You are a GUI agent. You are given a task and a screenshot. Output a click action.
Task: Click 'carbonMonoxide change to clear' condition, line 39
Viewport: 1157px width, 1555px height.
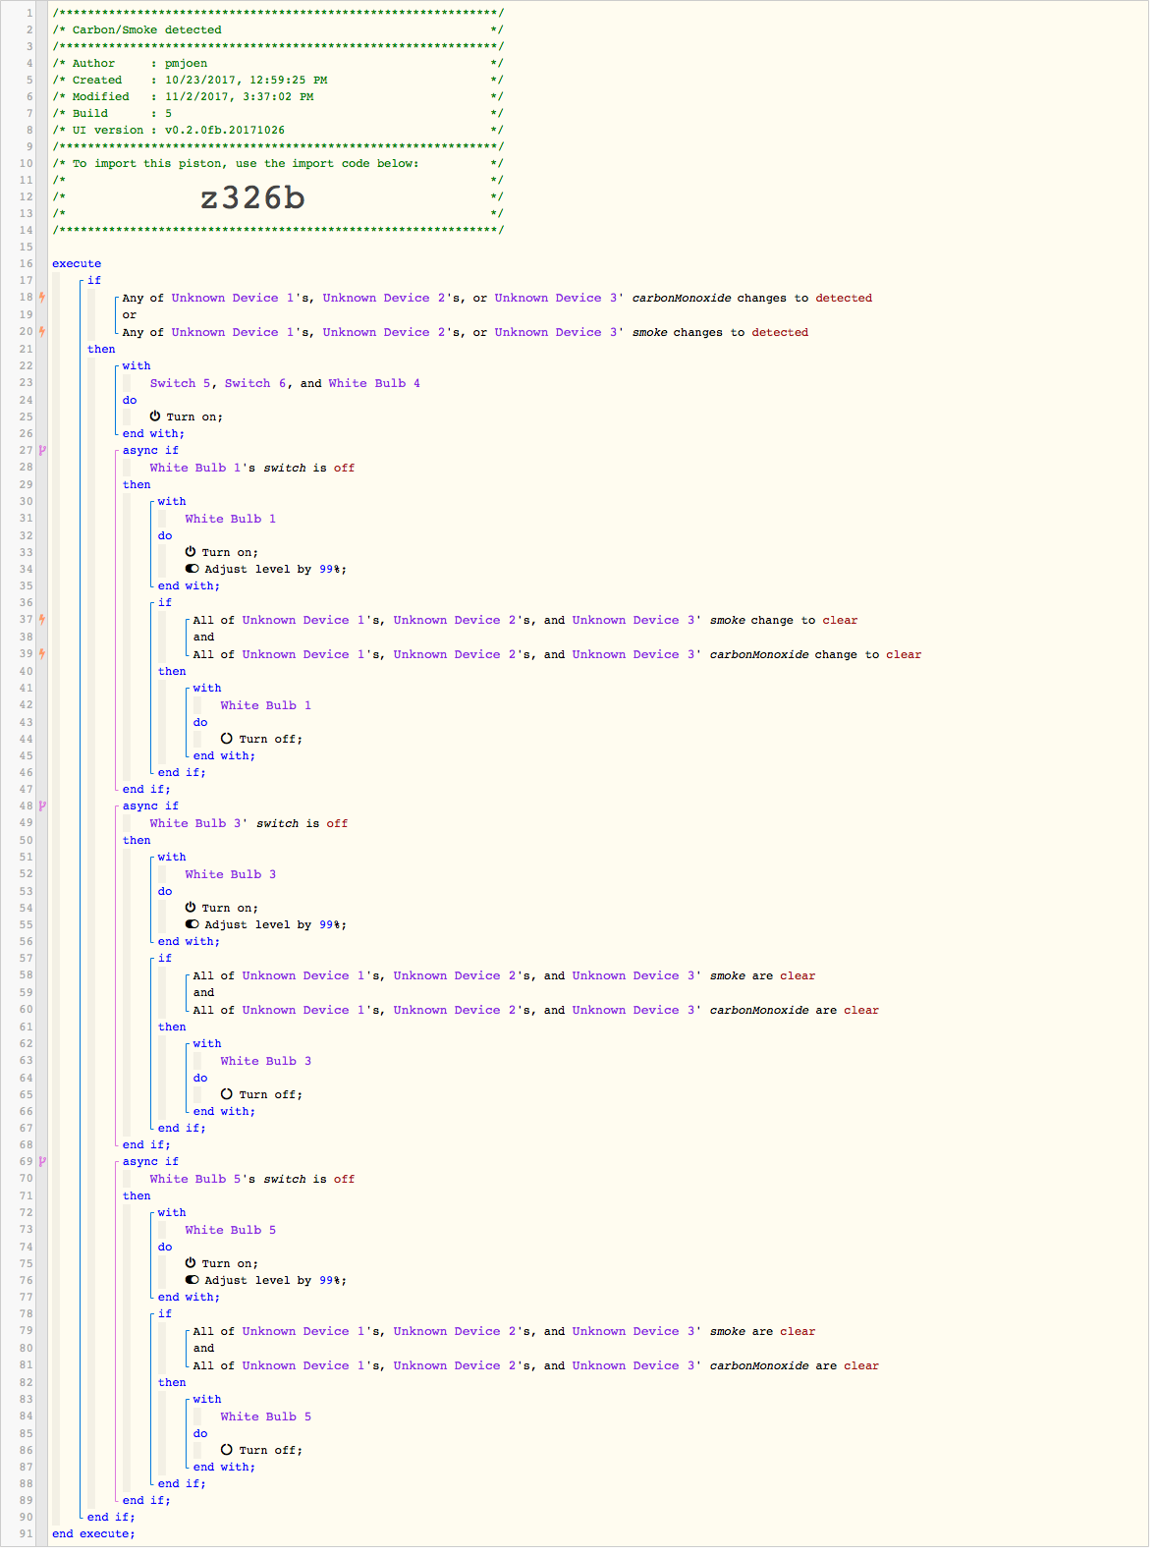click(x=557, y=654)
